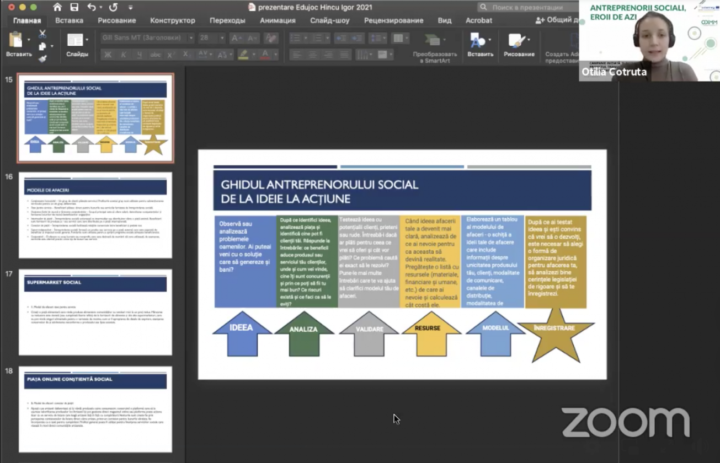Toggle bold formatting (Ж)
The height and width of the screenshot is (463, 720).
click(108, 55)
